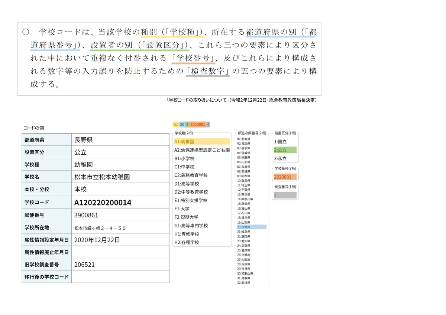Click F2:短期大学 entry
Screen dimensions: 446x315
(186, 217)
